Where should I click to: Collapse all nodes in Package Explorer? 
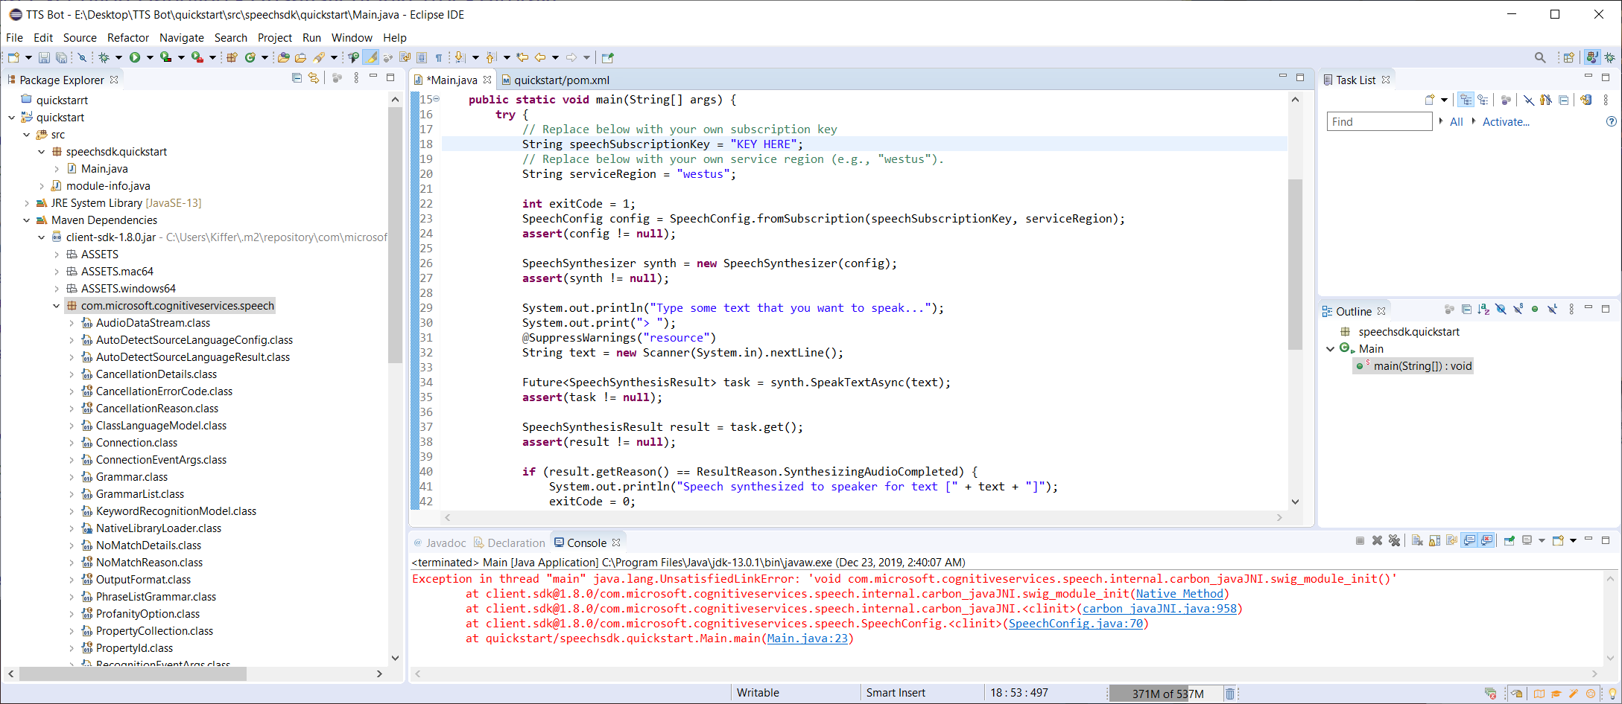[x=297, y=77]
